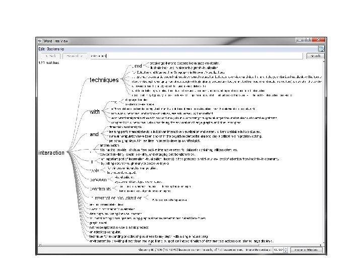Image resolution: width=363 pixels, height=272 pixels.
Task: Open the Edit menu
Action: (41, 49)
